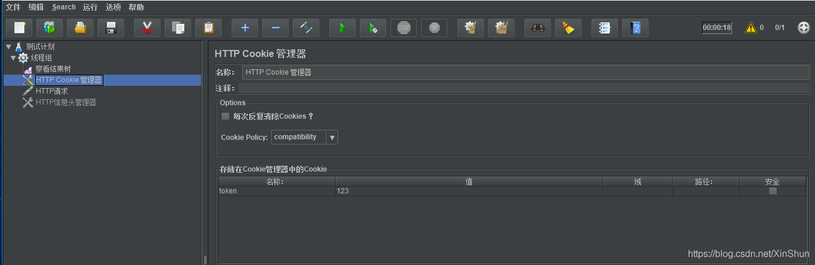This screenshot has height=265, width=815.
Task: Open the 编辑 menu
Action: coord(36,7)
